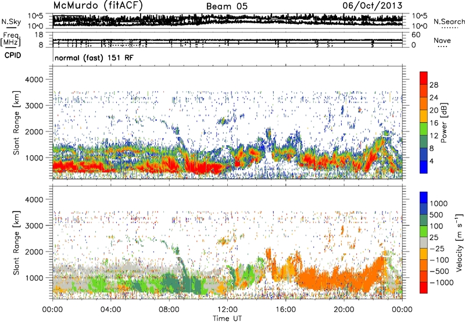Click the '500' label on velocity colorbar
The image size is (465, 322).
tap(437, 215)
